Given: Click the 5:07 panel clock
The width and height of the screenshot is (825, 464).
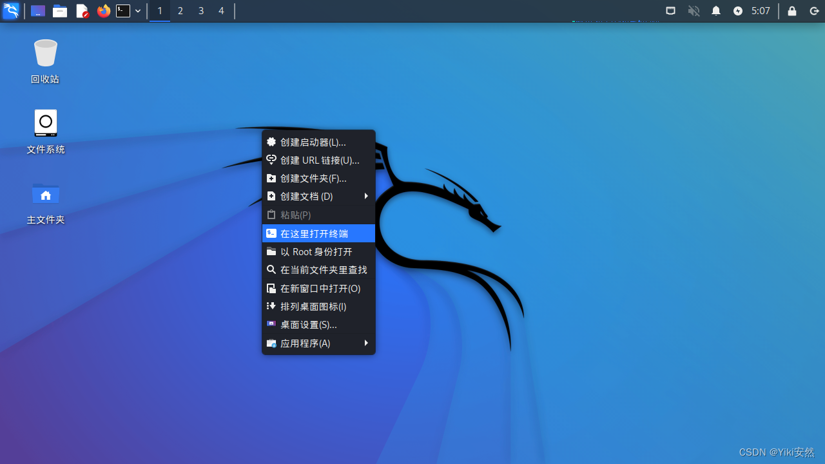Looking at the screenshot, I should (x=761, y=11).
